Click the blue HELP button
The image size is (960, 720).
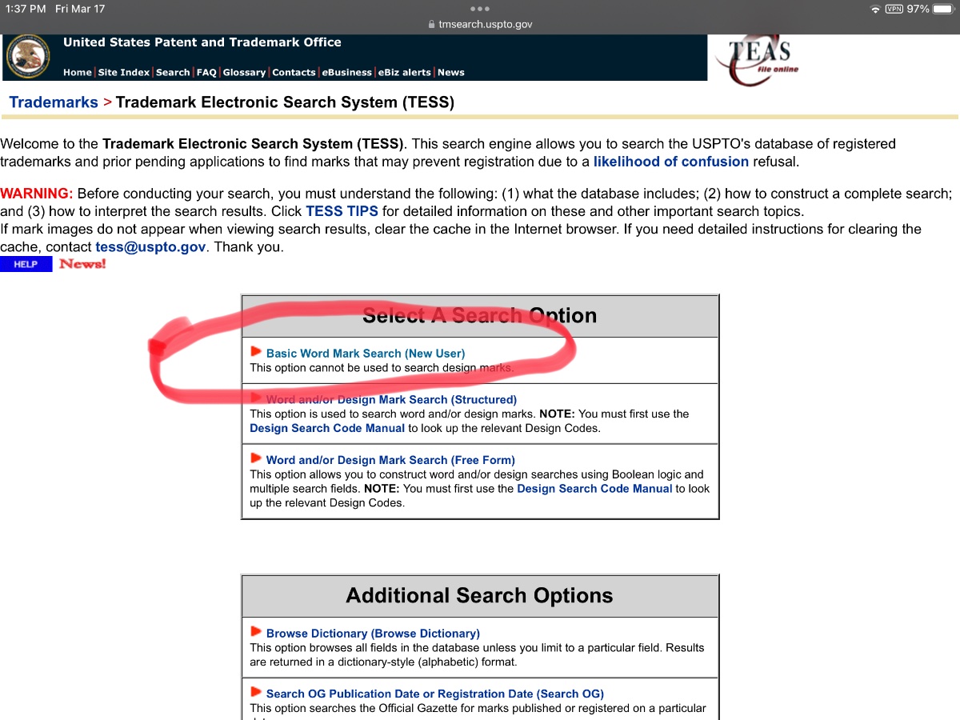tap(26, 264)
